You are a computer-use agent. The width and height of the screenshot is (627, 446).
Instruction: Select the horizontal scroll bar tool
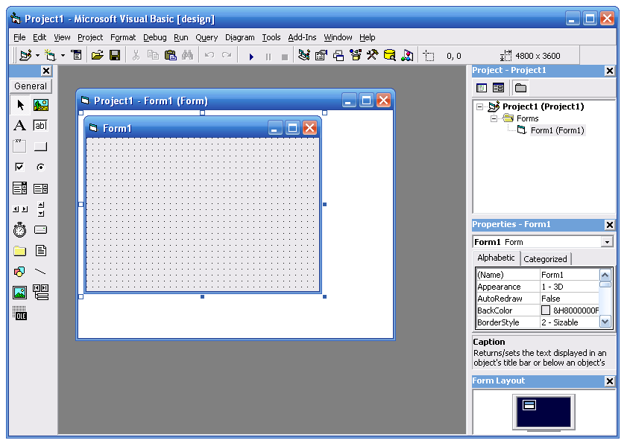click(19, 208)
